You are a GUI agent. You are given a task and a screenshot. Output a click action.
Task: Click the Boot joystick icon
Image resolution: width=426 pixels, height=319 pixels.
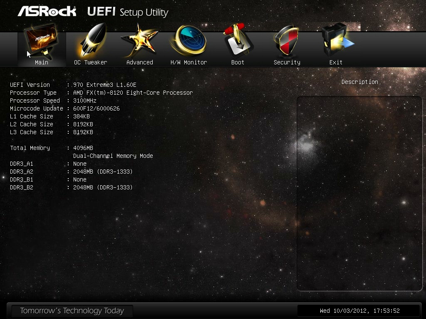point(238,40)
